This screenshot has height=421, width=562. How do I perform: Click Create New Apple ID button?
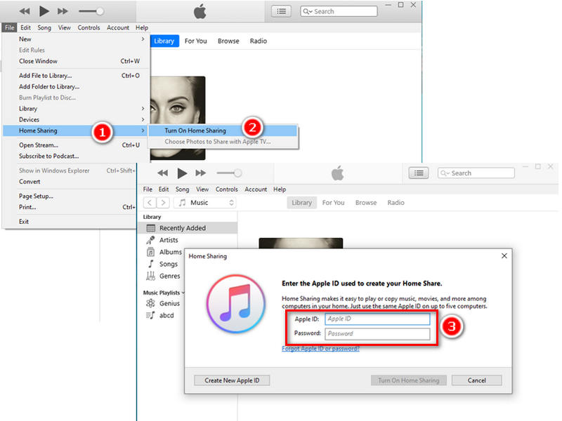tap(232, 380)
